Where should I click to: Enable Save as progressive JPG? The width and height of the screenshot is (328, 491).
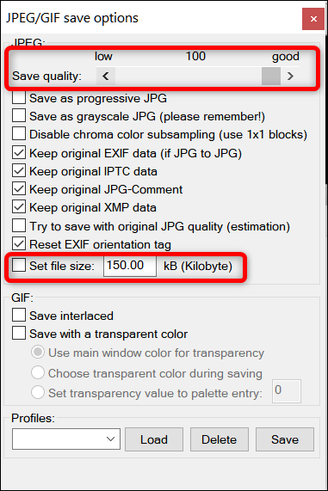click(x=19, y=98)
